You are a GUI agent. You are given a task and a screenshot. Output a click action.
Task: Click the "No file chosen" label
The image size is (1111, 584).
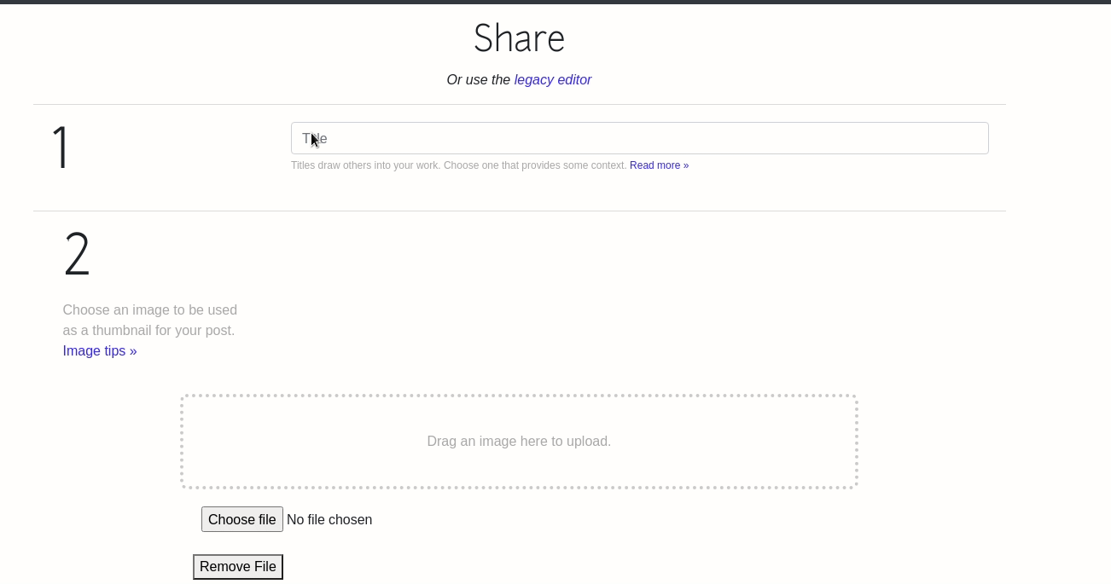pyautogui.click(x=329, y=520)
